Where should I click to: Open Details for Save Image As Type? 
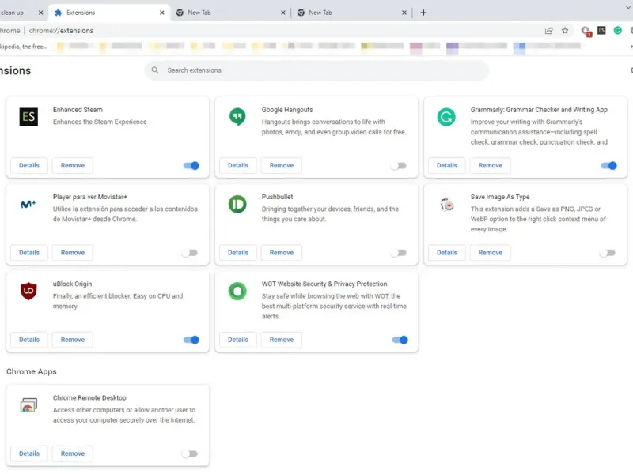click(446, 252)
